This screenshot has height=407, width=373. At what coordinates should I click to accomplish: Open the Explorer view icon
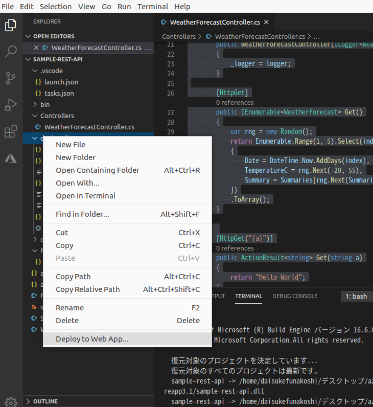click(x=10, y=24)
